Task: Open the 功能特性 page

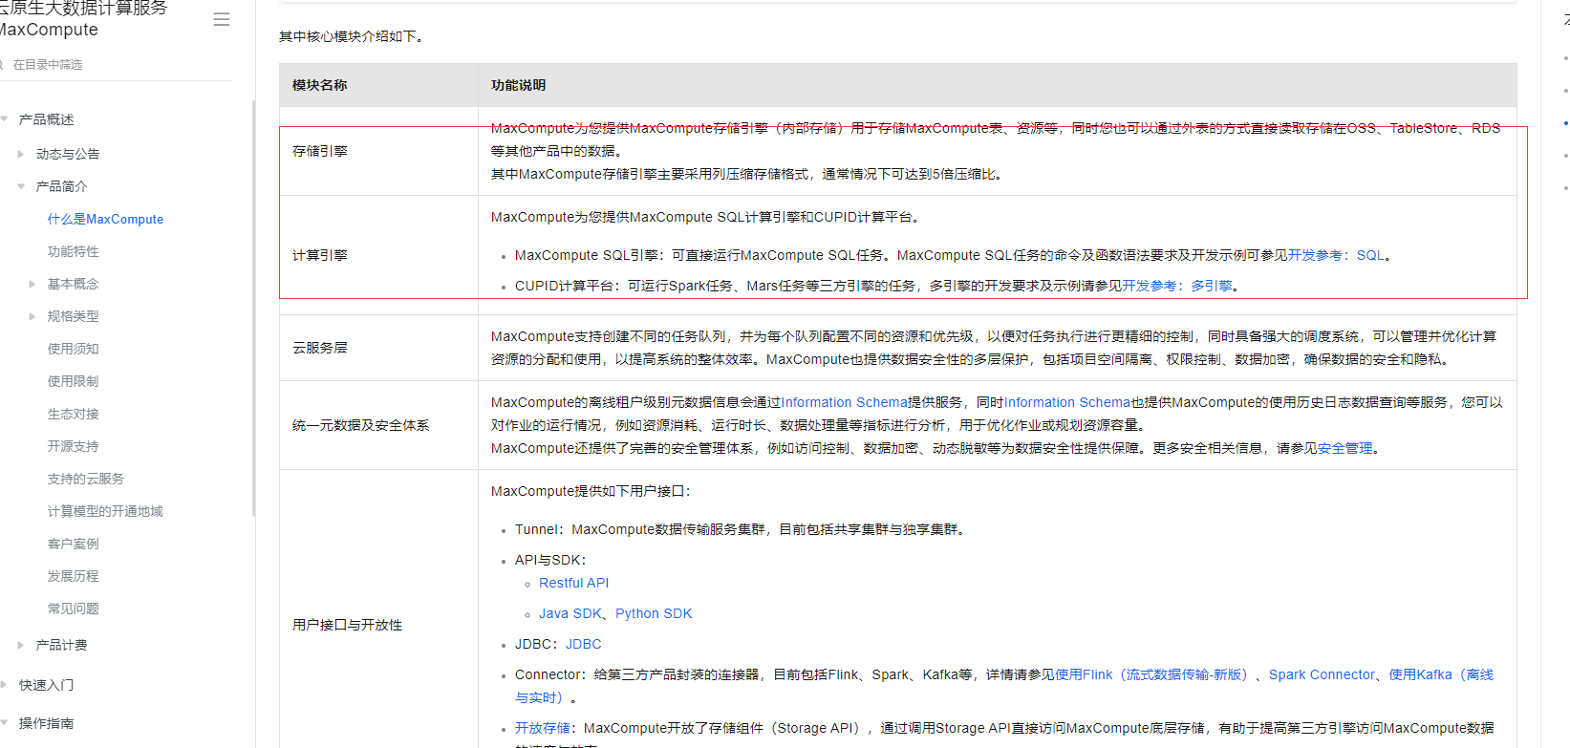Action: coord(74,251)
